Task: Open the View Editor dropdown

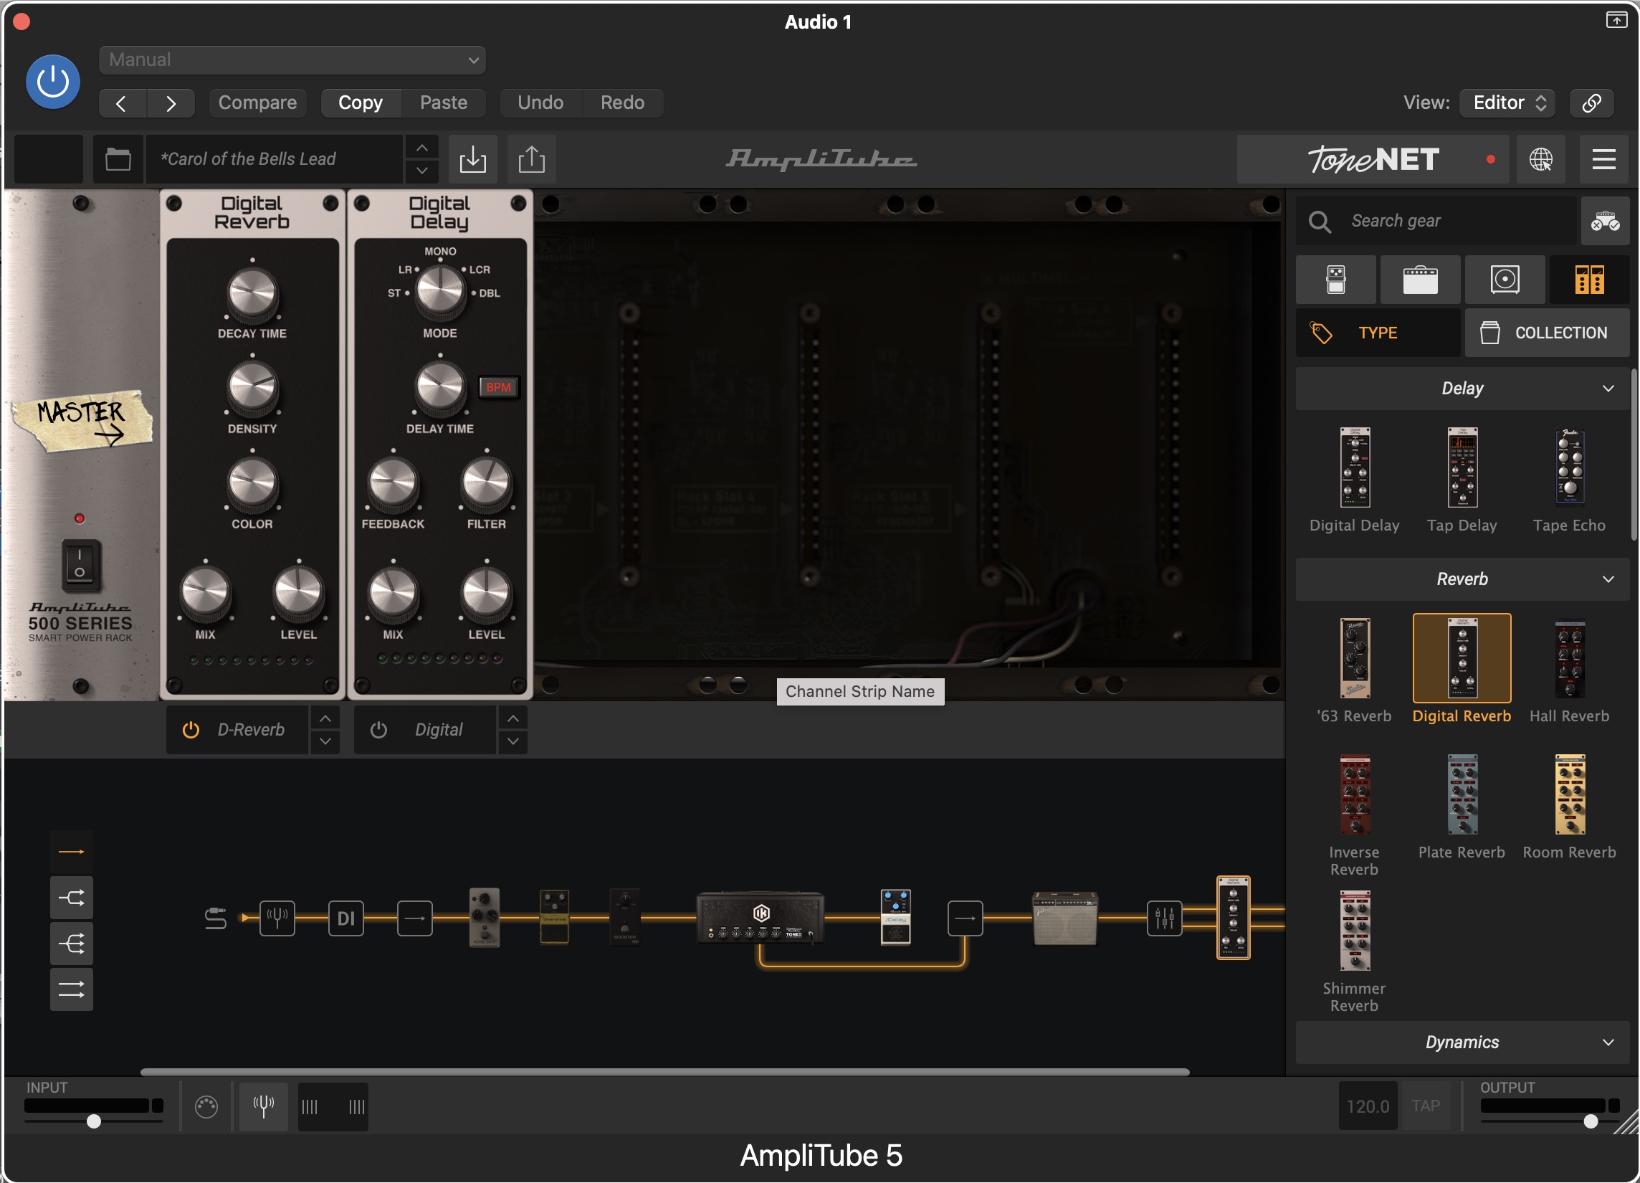Action: pos(1507,103)
